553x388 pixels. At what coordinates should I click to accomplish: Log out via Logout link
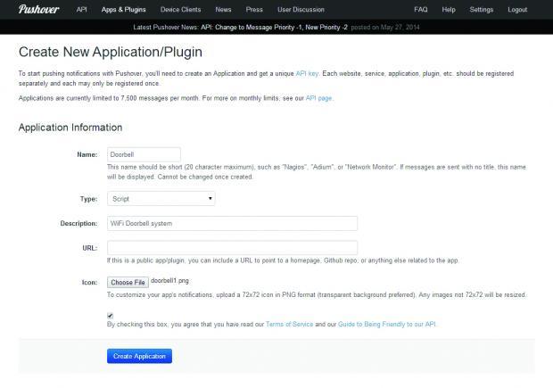(517, 9)
